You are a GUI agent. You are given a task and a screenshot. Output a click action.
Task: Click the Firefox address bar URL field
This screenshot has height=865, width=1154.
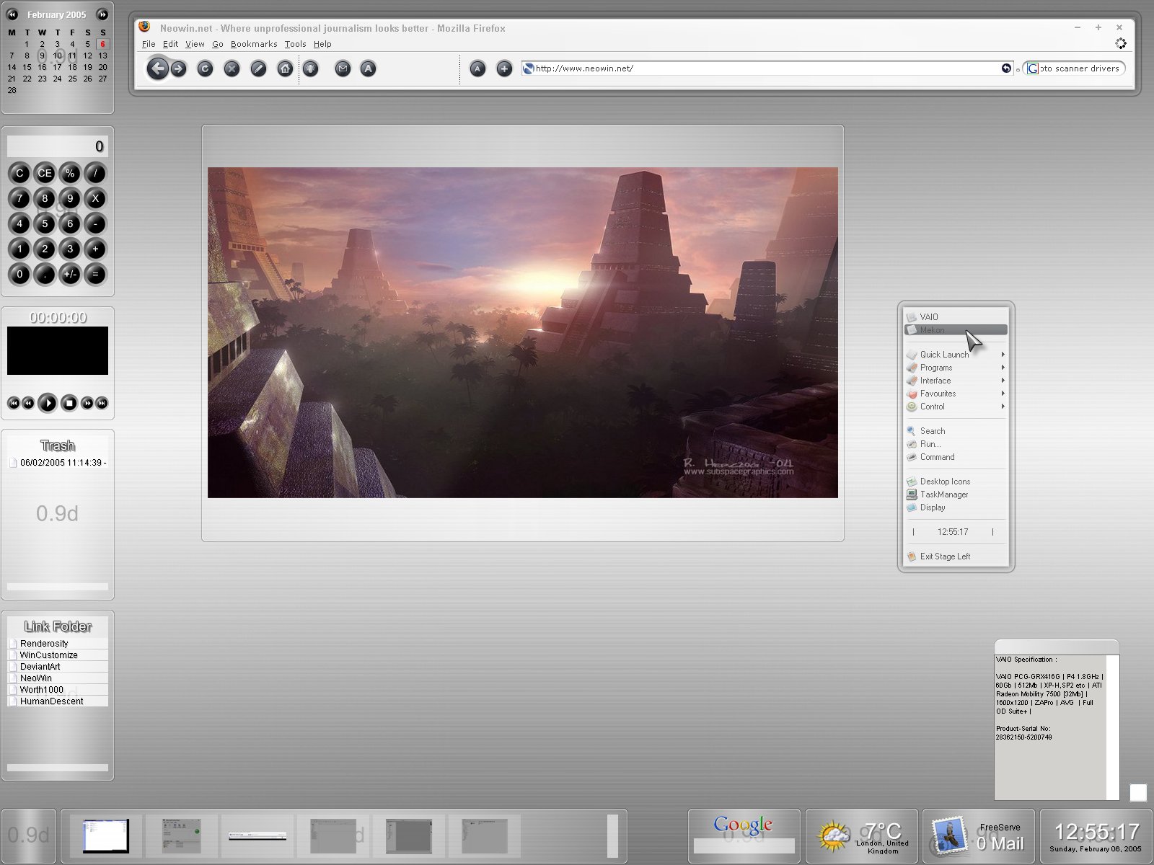767,68
